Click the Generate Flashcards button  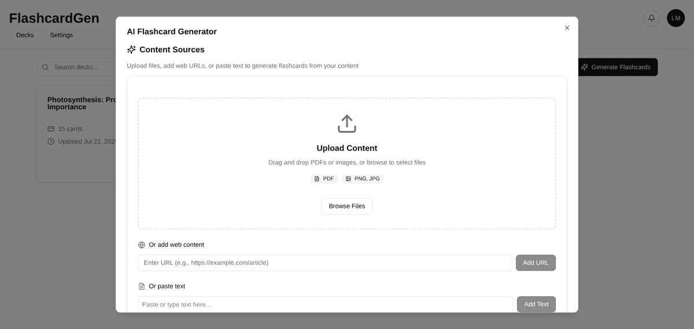tap(616, 67)
